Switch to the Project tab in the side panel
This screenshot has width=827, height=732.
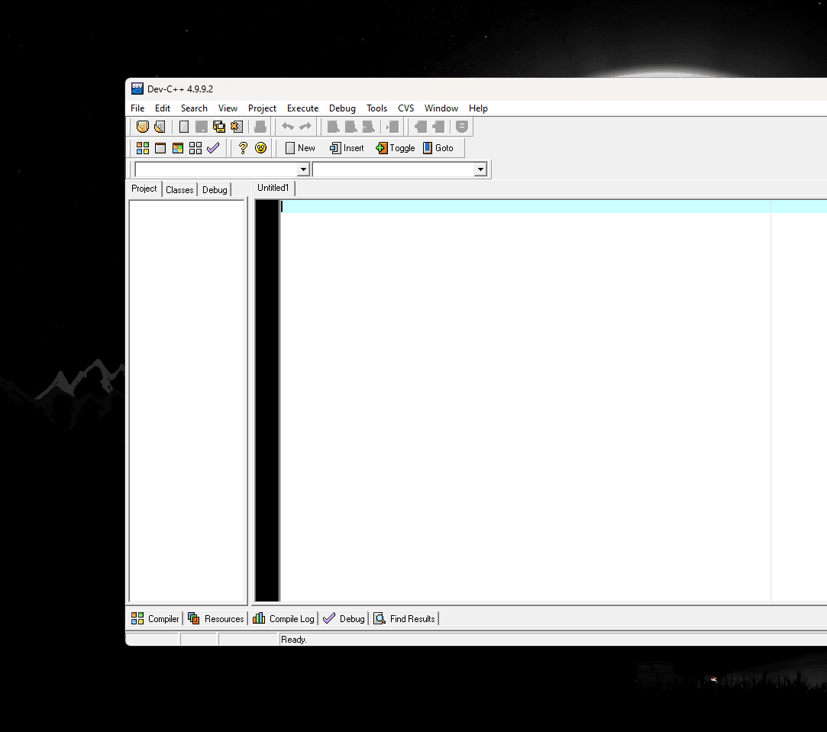[x=144, y=189]
